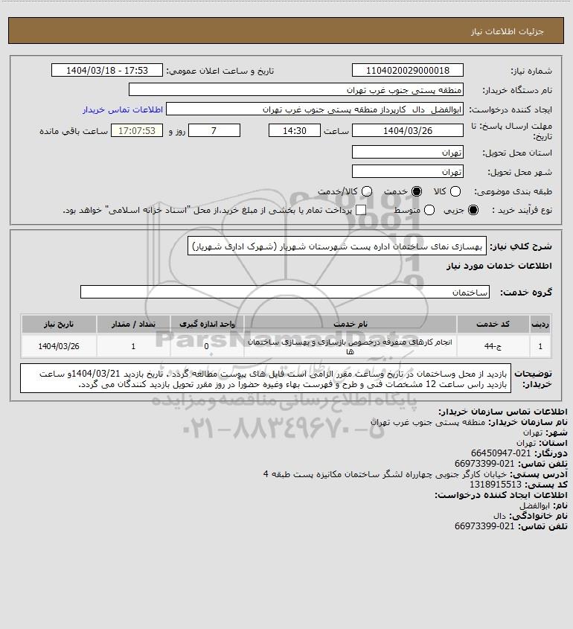Viewport: 573px width, 629px height.
Task: Click the تعداد / مقدار column header
Action: (x=133, y=324)
